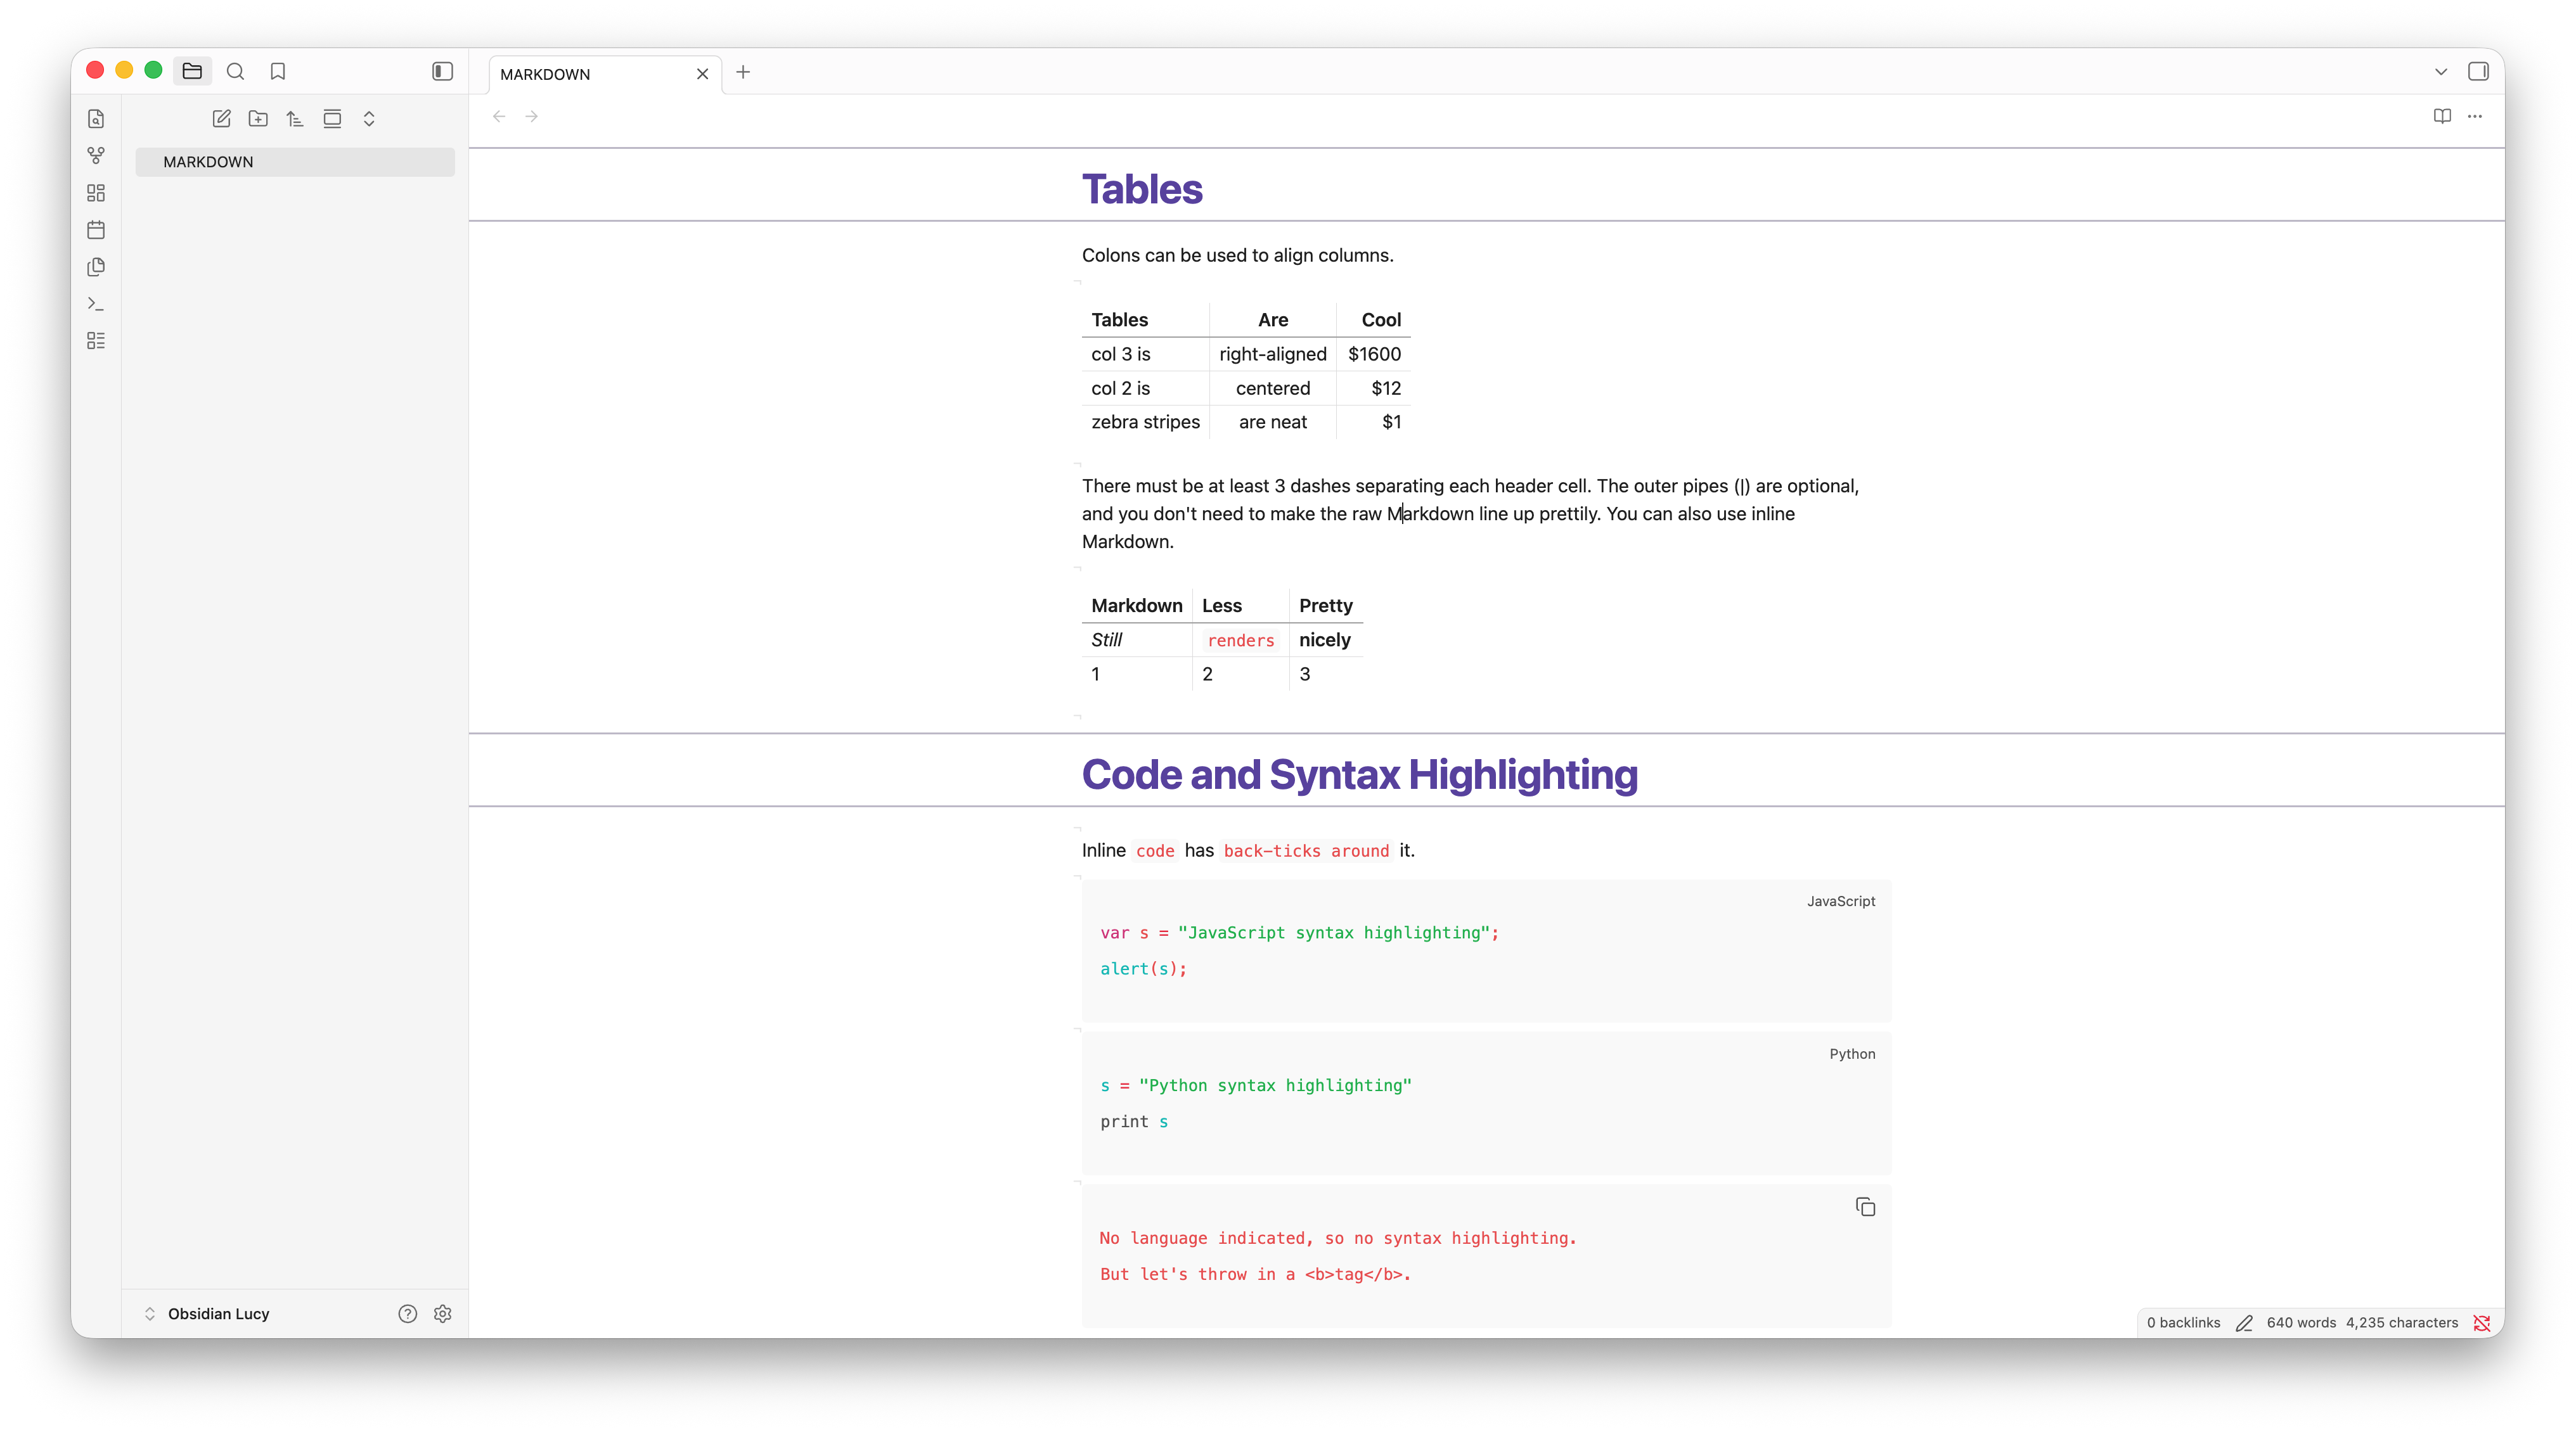Viewport: 2576px width, 1432px height.
Task: Create a new folder
Action: (x=258, y=119)
